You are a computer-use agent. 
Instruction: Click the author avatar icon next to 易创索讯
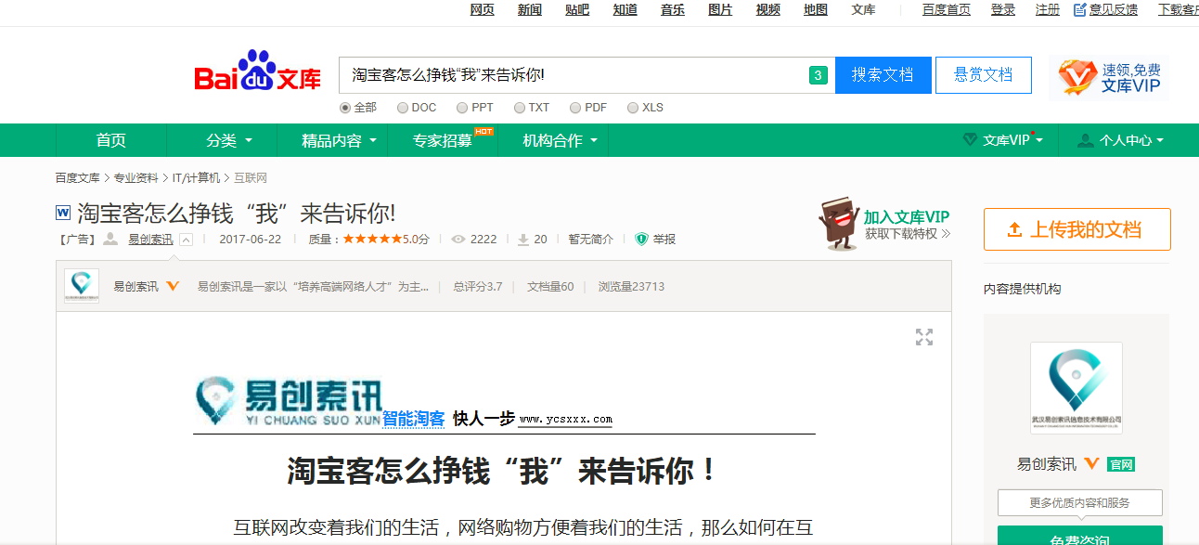pyautogui.click(x=110, y=240)
